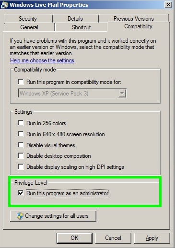Check Run in 256 colors
Viewport: 175px width, 249px height.
tap(21, 123)
